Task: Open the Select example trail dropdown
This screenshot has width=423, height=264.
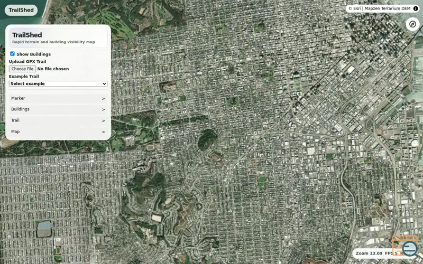Action: click(58, 84)
